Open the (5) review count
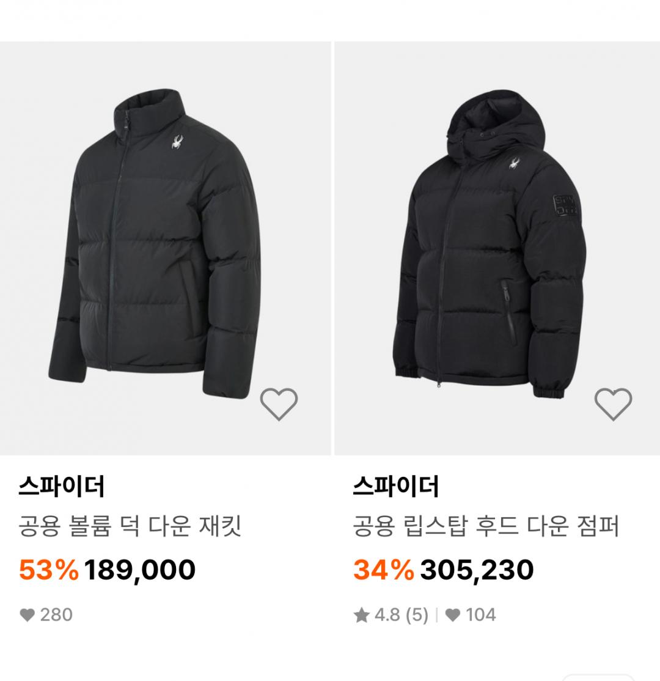 tap(416, 615)
